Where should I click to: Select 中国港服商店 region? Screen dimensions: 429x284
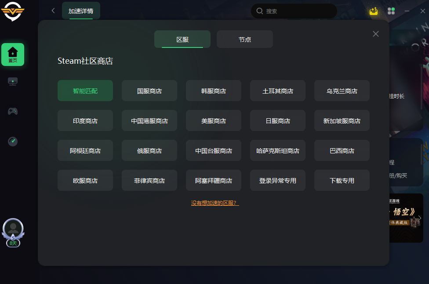[x=149, y=120]
